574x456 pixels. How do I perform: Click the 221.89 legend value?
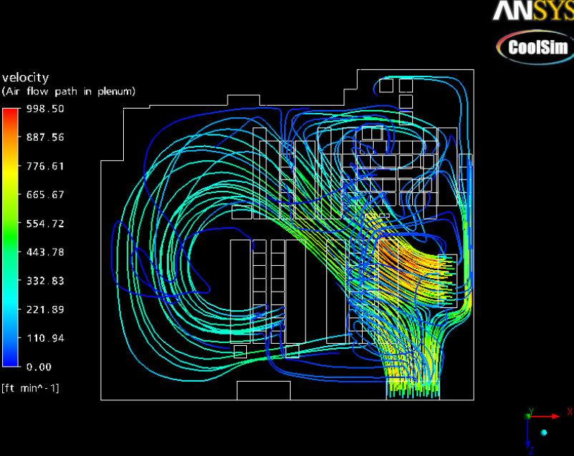[45, 309]
